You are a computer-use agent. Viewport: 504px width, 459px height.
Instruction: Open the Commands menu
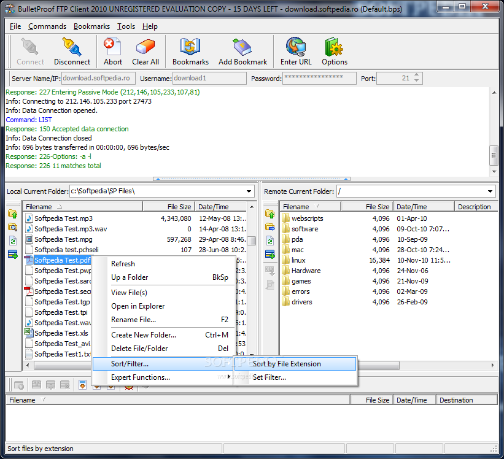click(x=47, y=26)
